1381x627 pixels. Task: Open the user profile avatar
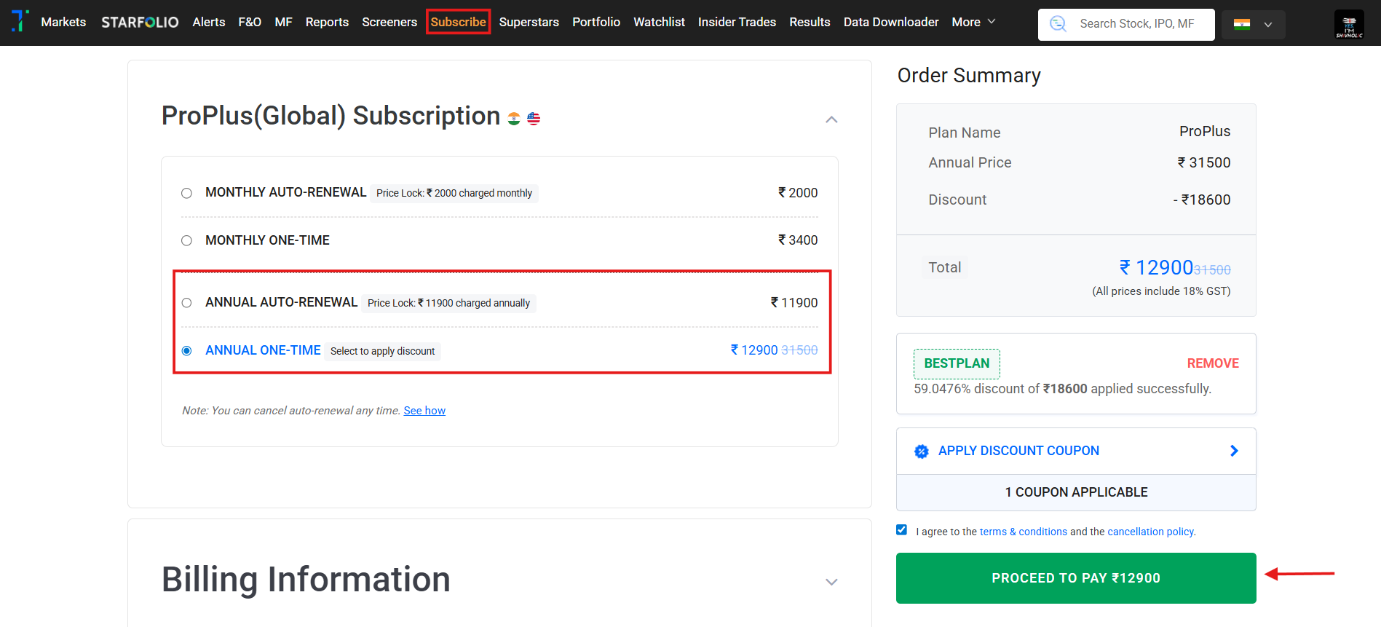[x=1349, y=25]
